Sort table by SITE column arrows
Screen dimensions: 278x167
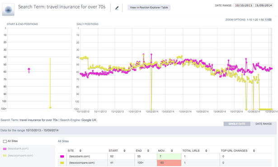point(80,151)
